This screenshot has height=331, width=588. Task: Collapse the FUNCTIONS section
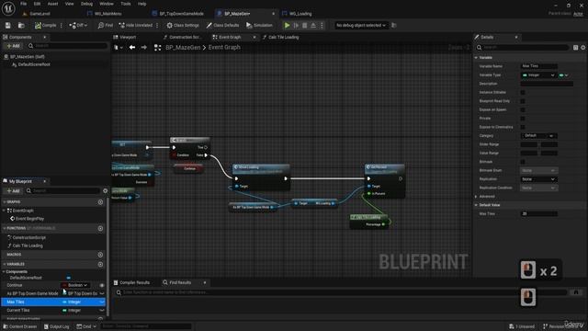tap(5, 228)
